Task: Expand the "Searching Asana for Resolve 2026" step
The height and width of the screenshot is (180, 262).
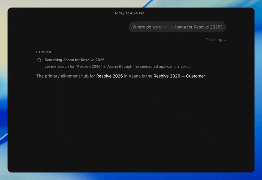Action: tap(74, 60)
